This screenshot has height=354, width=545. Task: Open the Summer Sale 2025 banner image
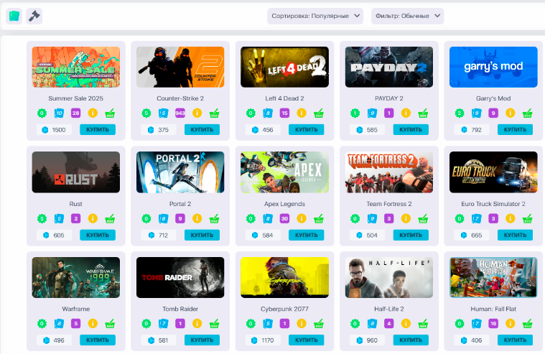pos(76,67)
